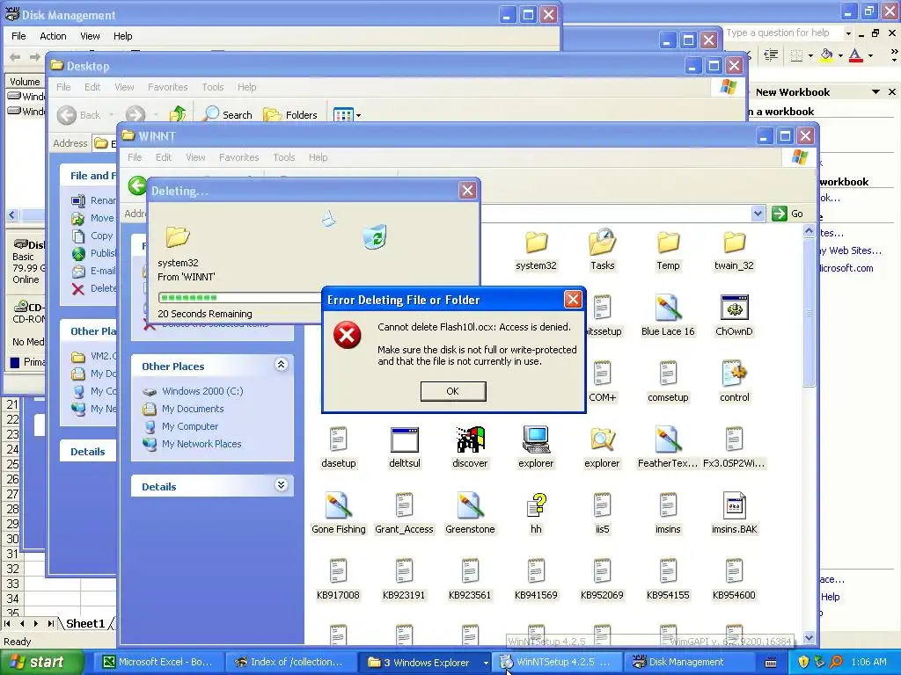
Task: Switch to Microsoft Excel in the taskbar
Action: click(x=157, y=662)
